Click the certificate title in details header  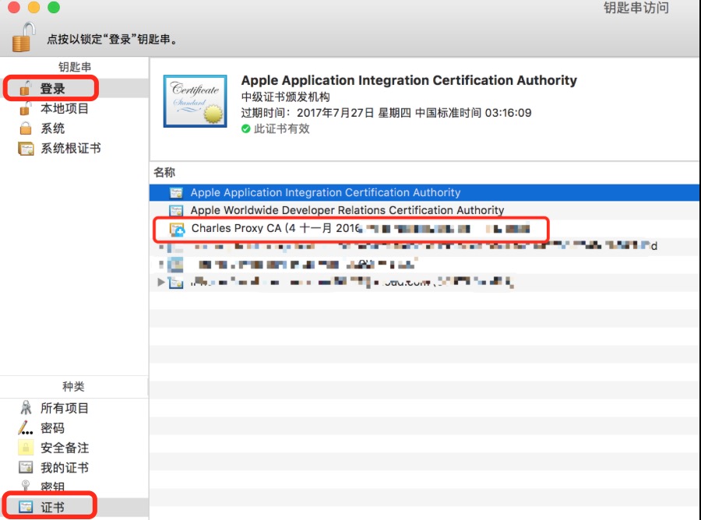click(409, 80)
